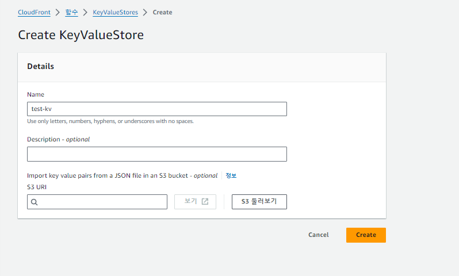The width and height of the screenshot is (459, 276).
Task: Click the orange Create button
Action: click(x=366, y=235)
